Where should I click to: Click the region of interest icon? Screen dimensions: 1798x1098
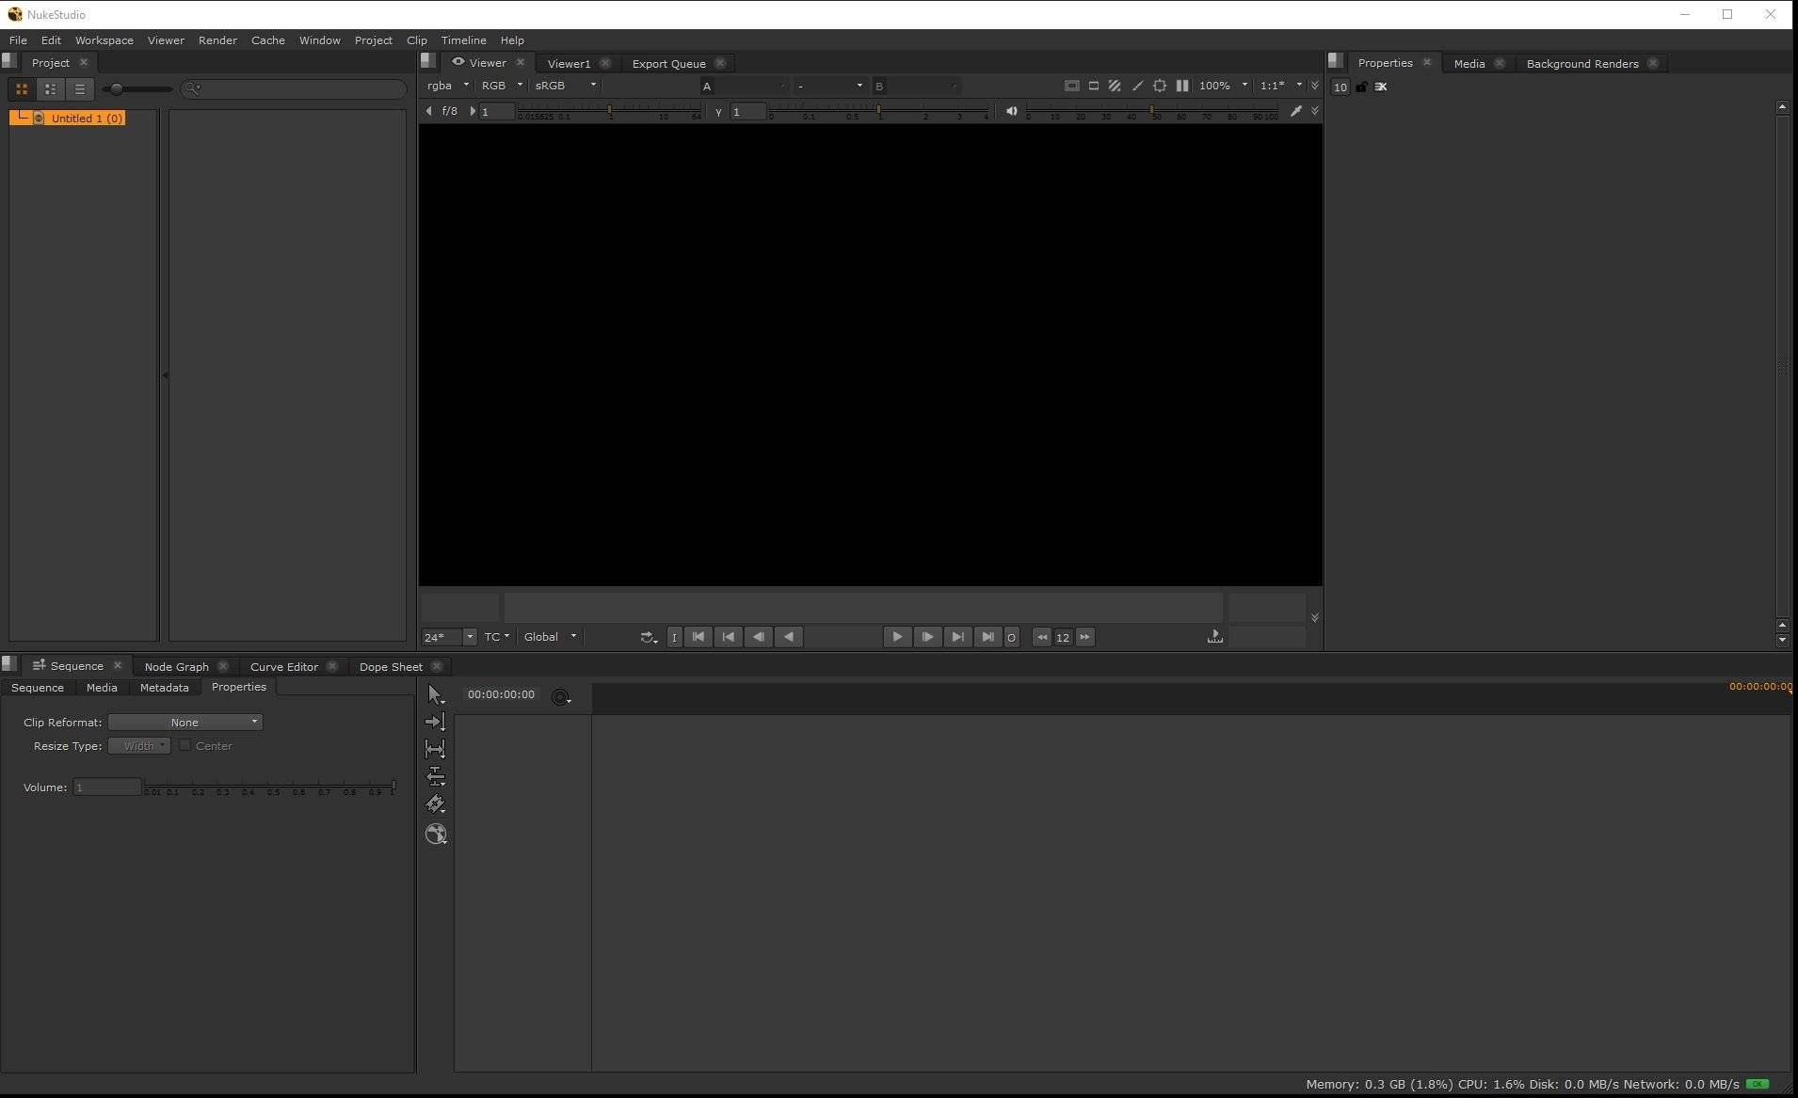point(1160,86)
